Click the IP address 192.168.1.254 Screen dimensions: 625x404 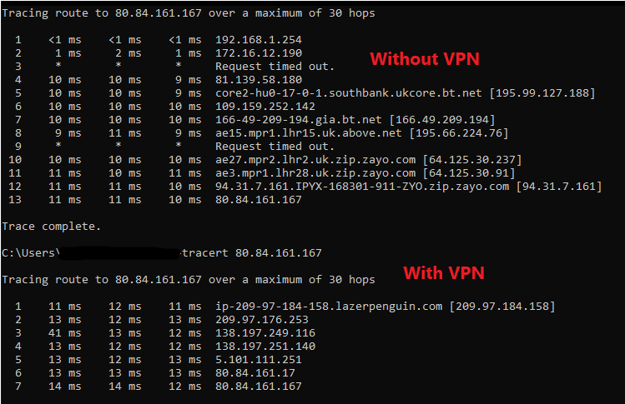tap(259, 40)
